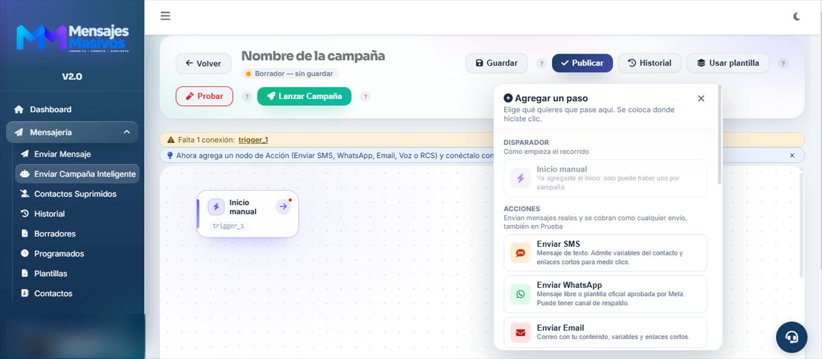This screenshot has width=822, height=359.
Task: Click the SMS icon in actions list
Action: pos(521,253)
